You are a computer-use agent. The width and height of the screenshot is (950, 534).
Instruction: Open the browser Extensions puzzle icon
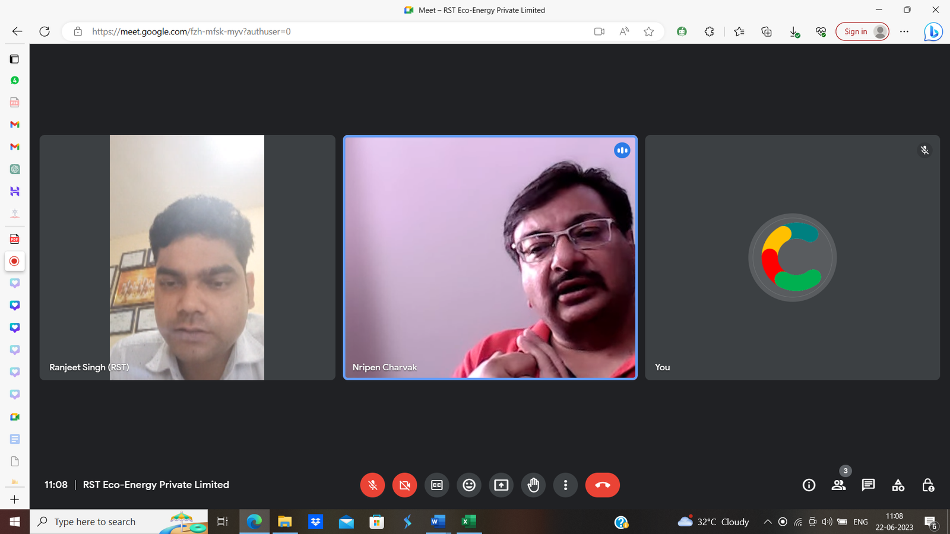[x=710, y=31]
